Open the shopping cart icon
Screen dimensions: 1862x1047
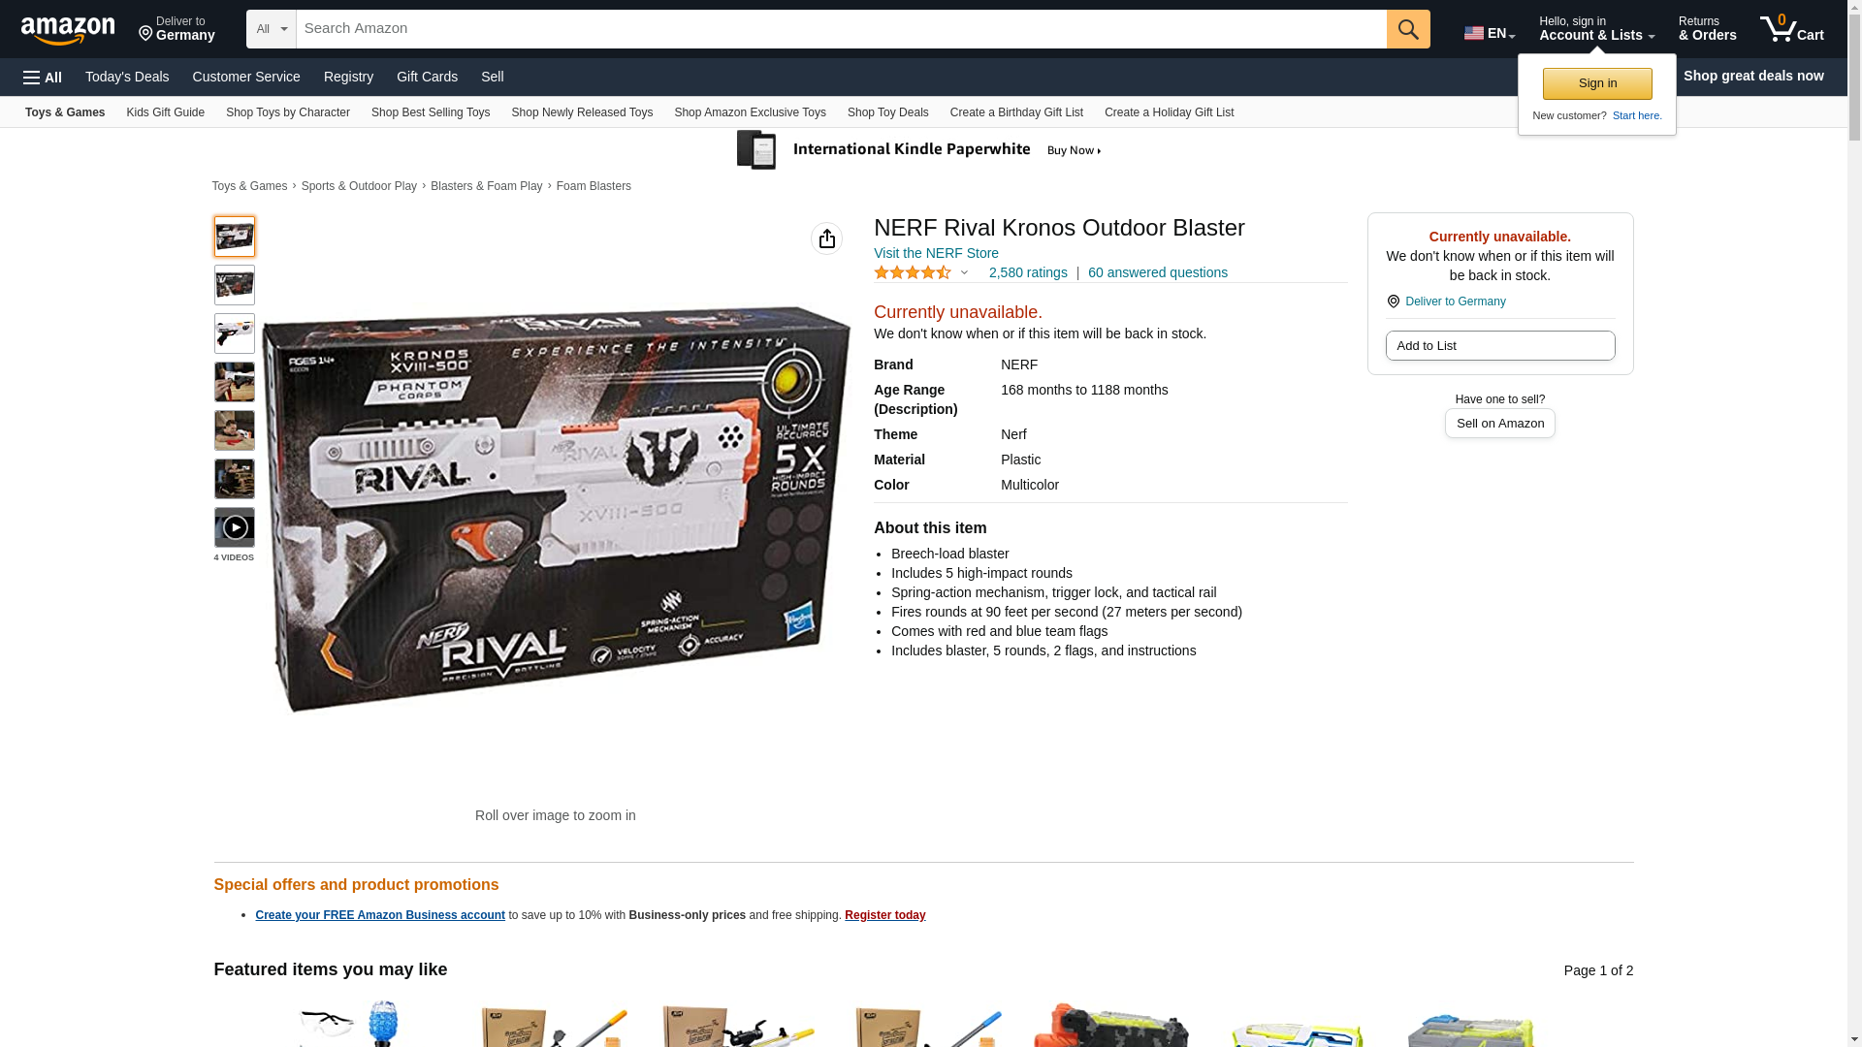(x=1792, y=29)
